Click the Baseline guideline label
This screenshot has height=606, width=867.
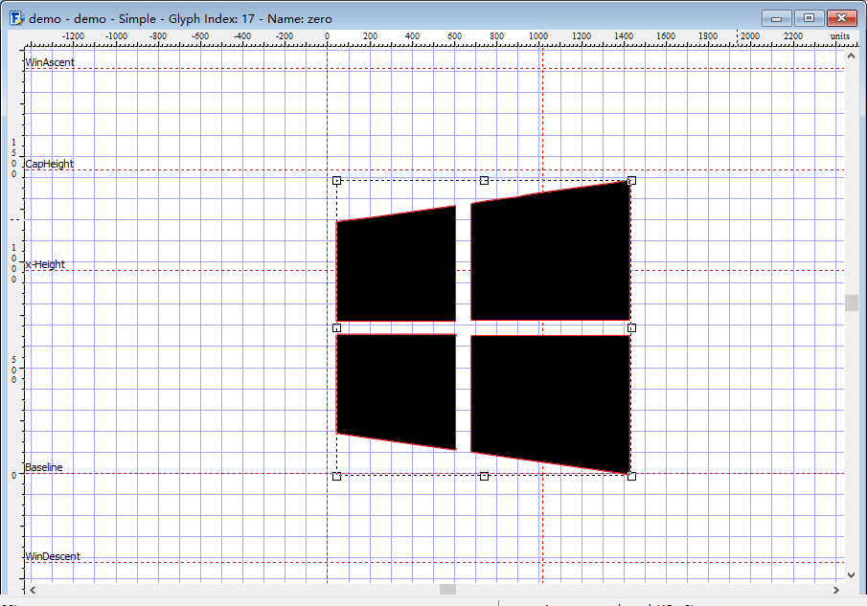44,467
